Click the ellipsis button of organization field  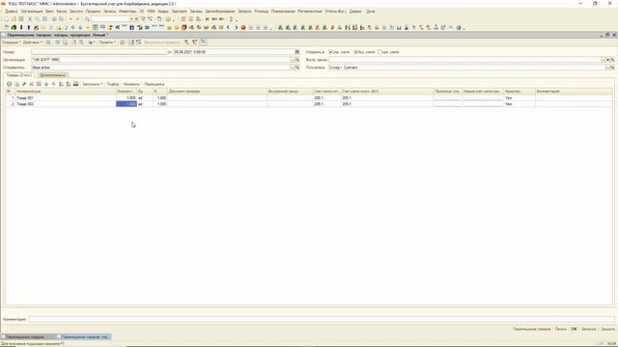pyautogui.click(x=293, y=60)
